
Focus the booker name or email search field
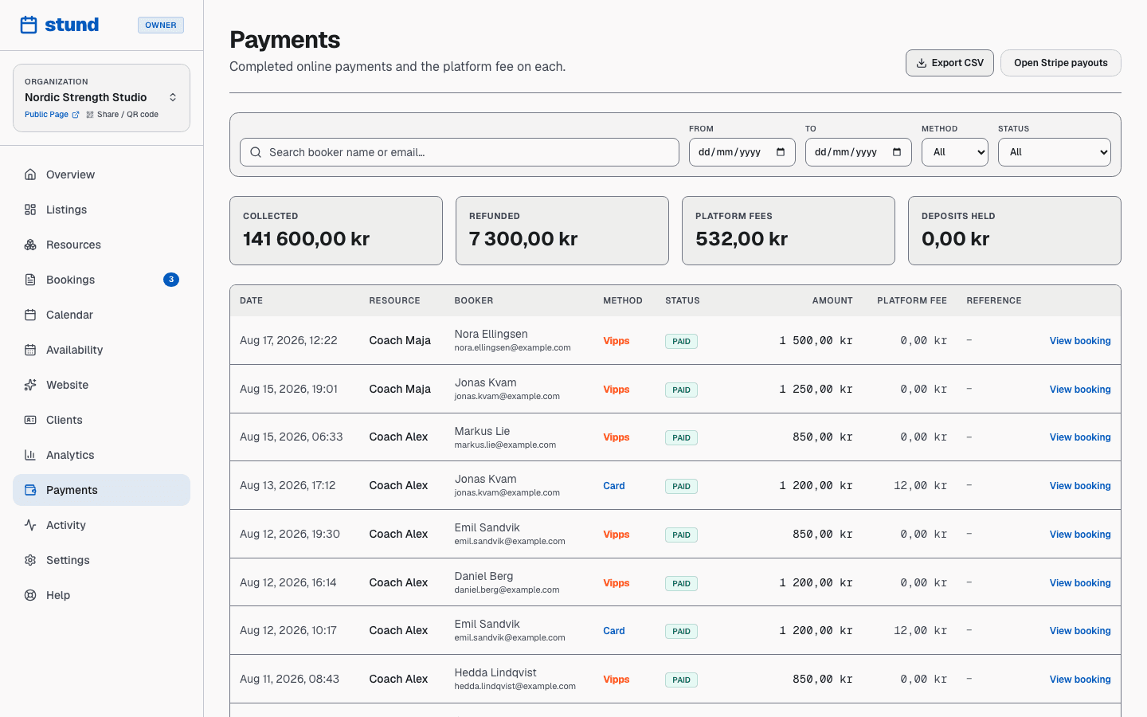[460, 152]
